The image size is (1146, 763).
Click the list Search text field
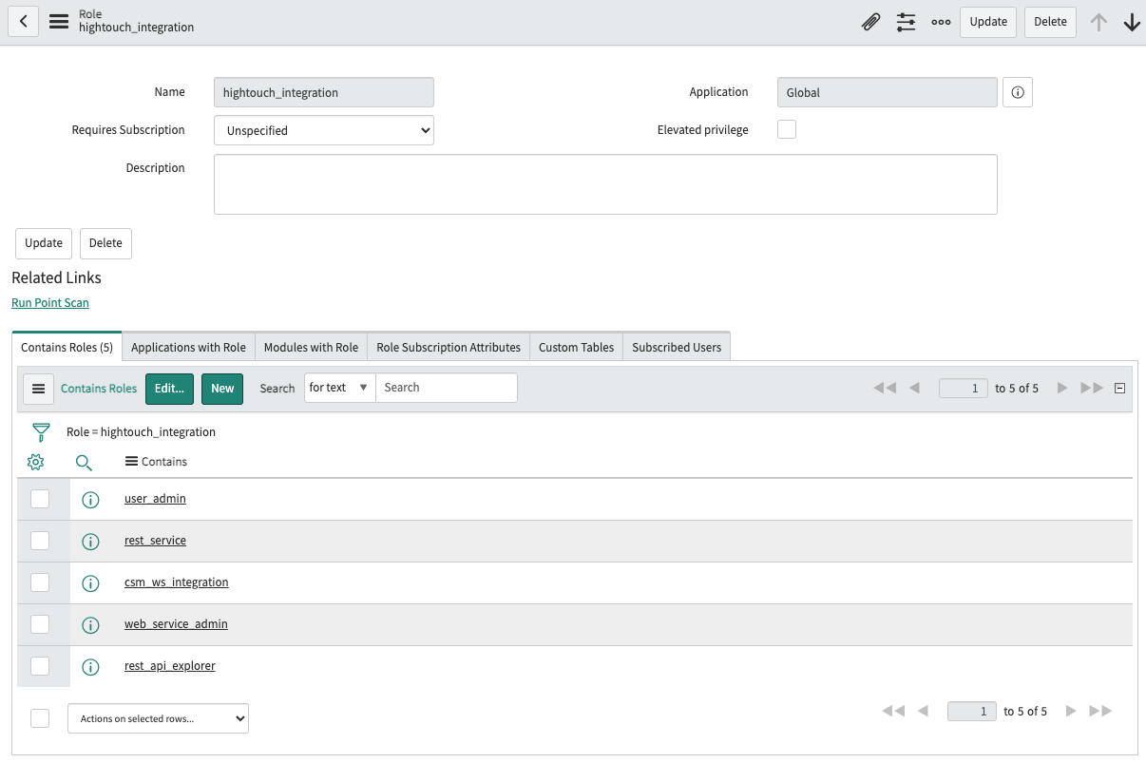tap(447, 388)
